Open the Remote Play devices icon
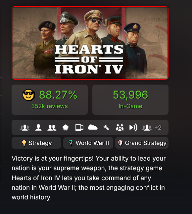192x214 pixels. (79, 128)
